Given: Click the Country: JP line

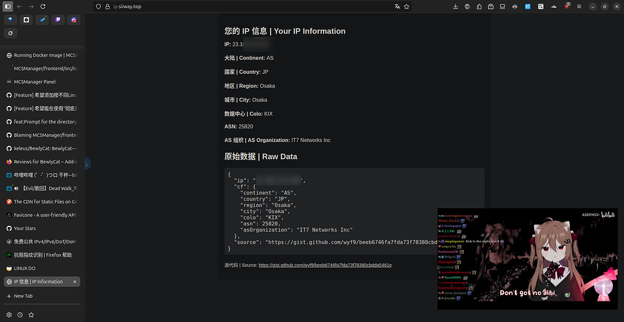Looking at the screenshot, I should click(x=246, y=72).
